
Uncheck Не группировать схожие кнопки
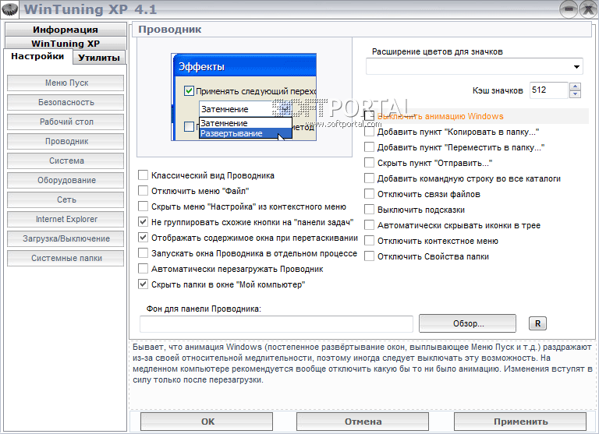[143, 222]
